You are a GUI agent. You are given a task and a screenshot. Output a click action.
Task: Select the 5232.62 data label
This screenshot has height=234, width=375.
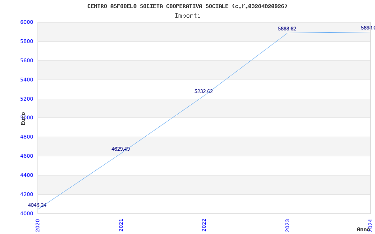203,91
